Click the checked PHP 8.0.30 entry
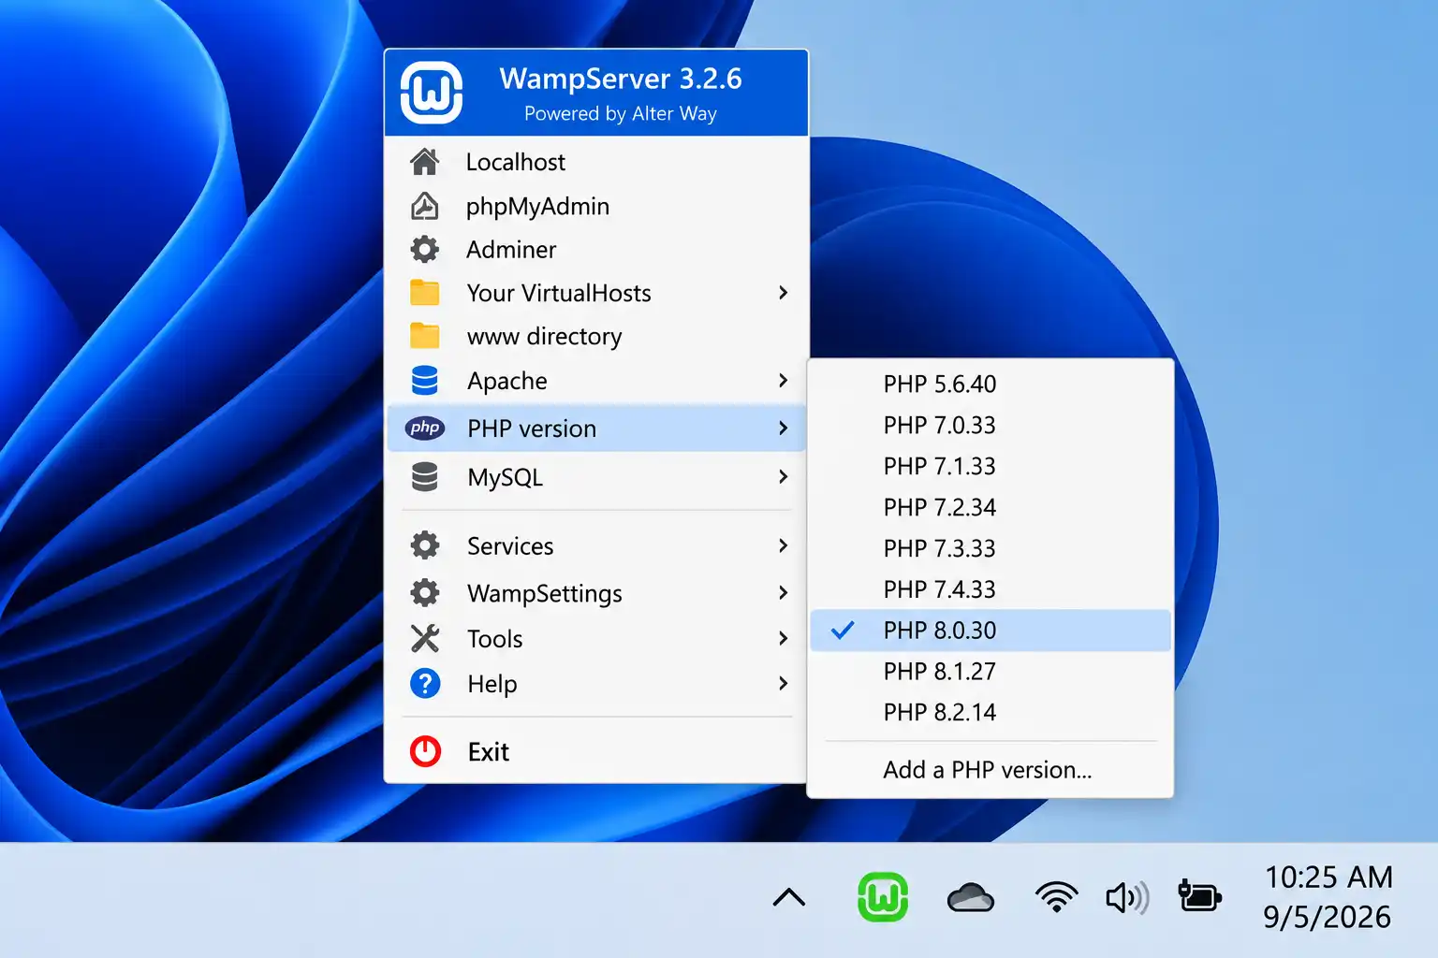Screen dimensions: 1438x958 coord(990,631)
